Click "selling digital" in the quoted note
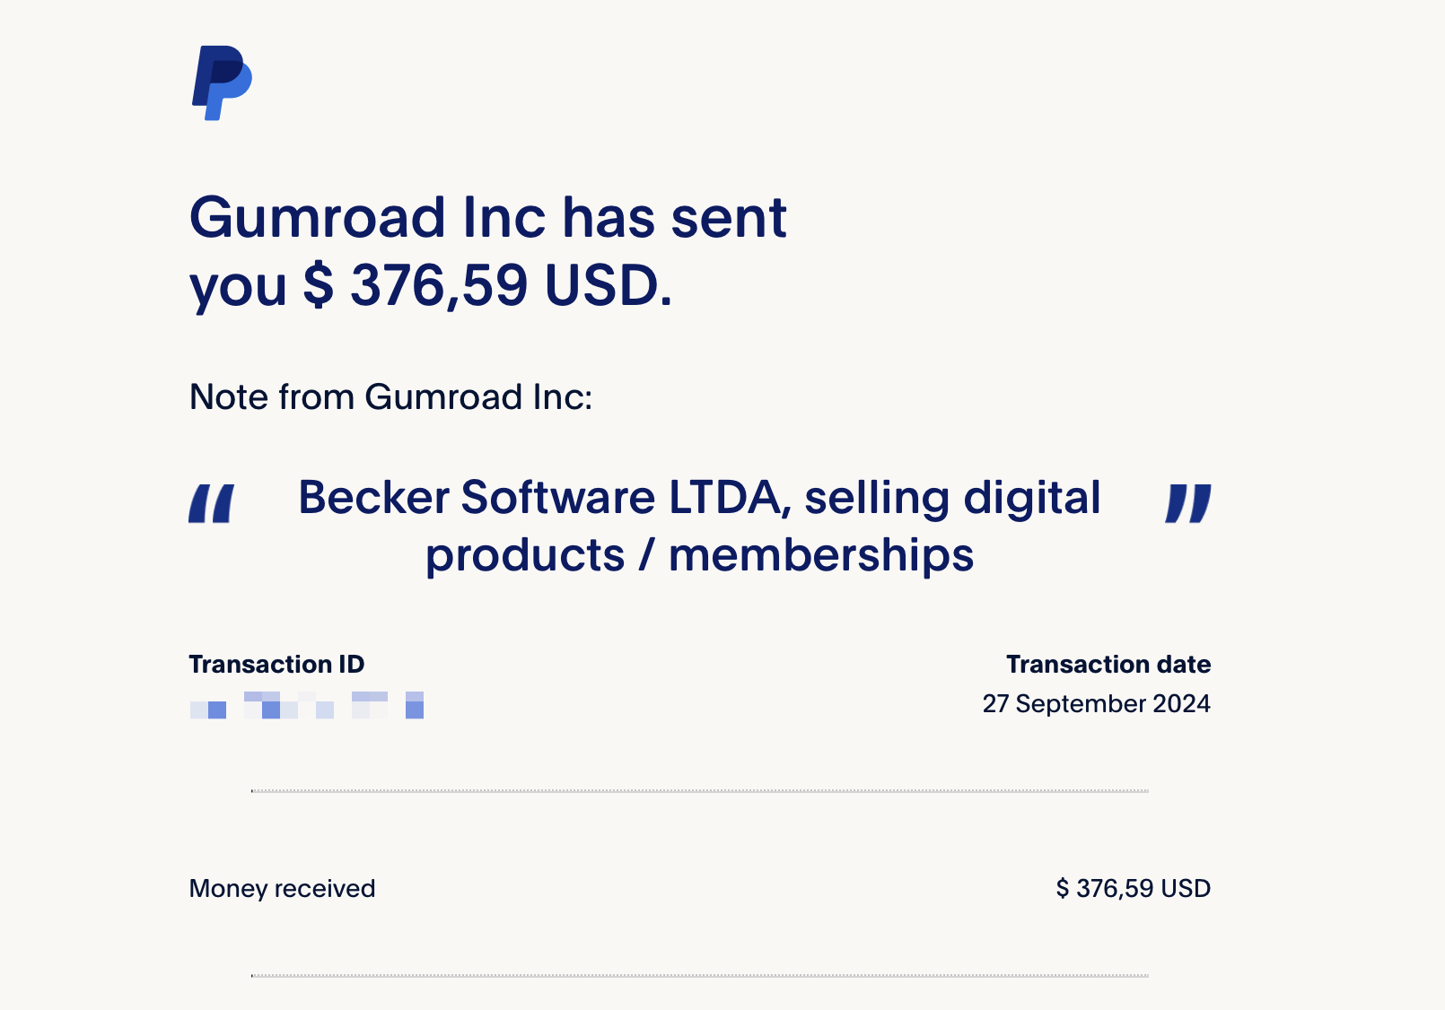1445x1010 pixels. click(951, 498)
